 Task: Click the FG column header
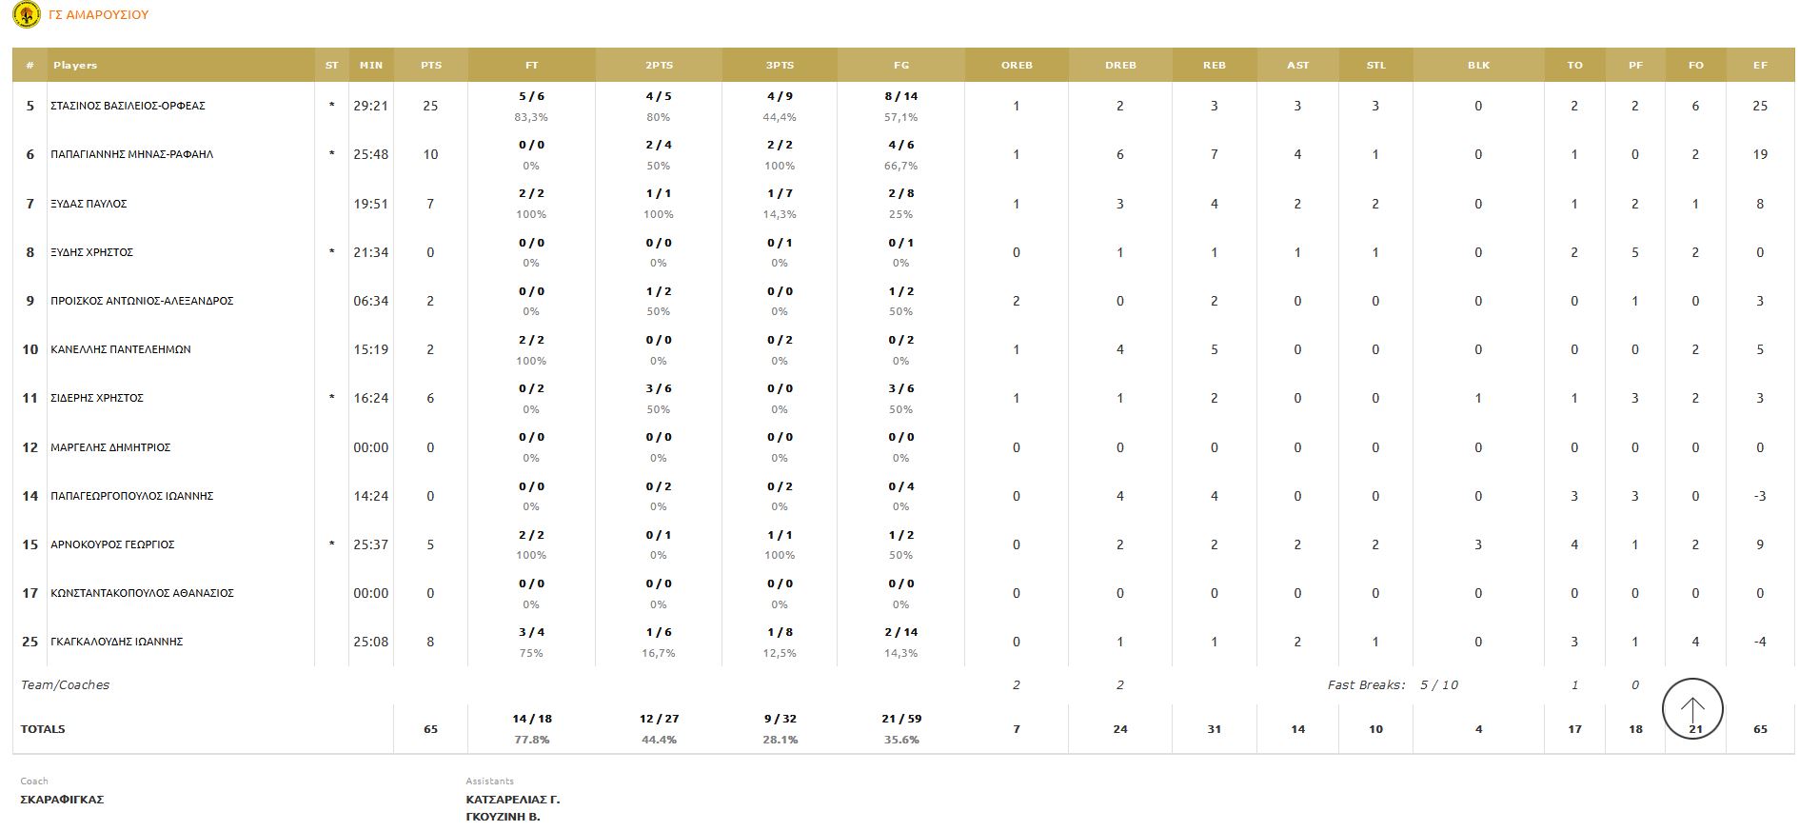click(901, 65)
